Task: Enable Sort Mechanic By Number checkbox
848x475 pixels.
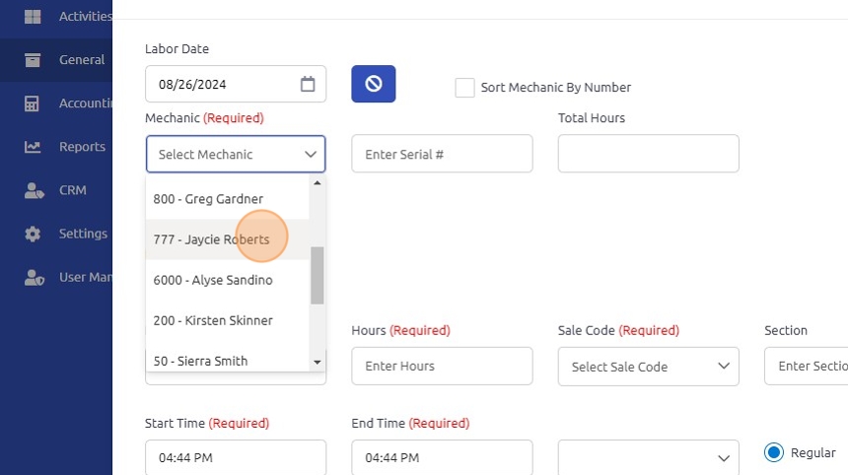Action: point(464,88)
